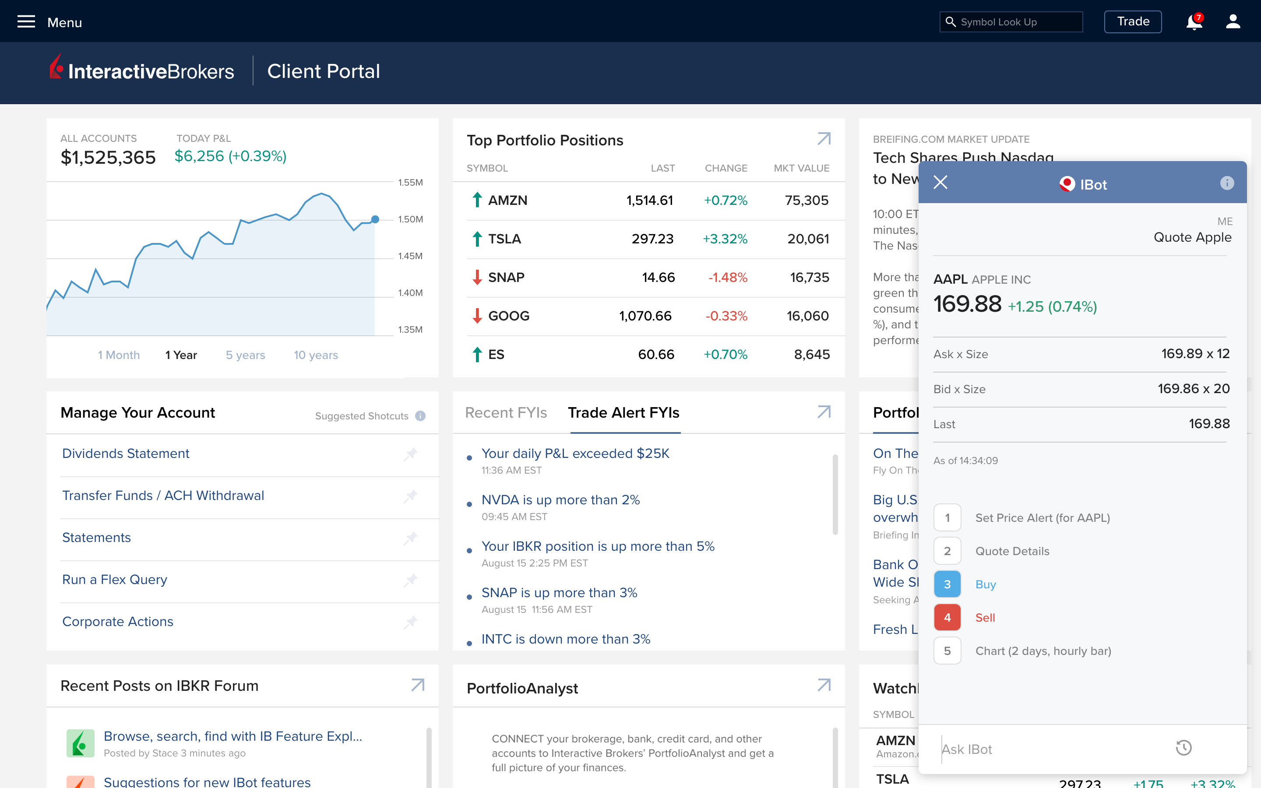
Task: Select the Buy option in IBot menu
Action: click(x=985, y=584)
